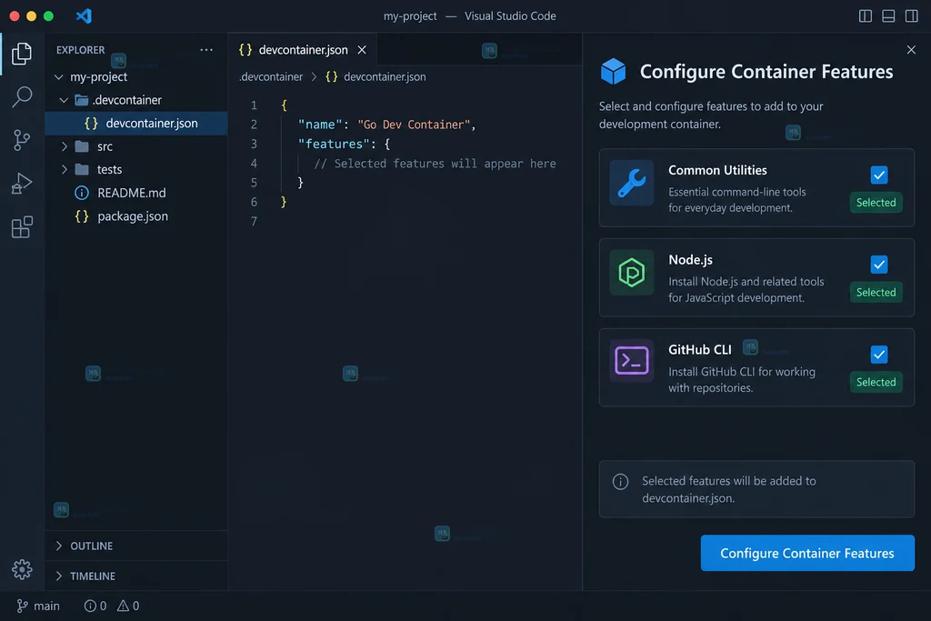931x621 pixels.
Task: Click the Node.js hexagon icon
Action: (x=631, y=273)
